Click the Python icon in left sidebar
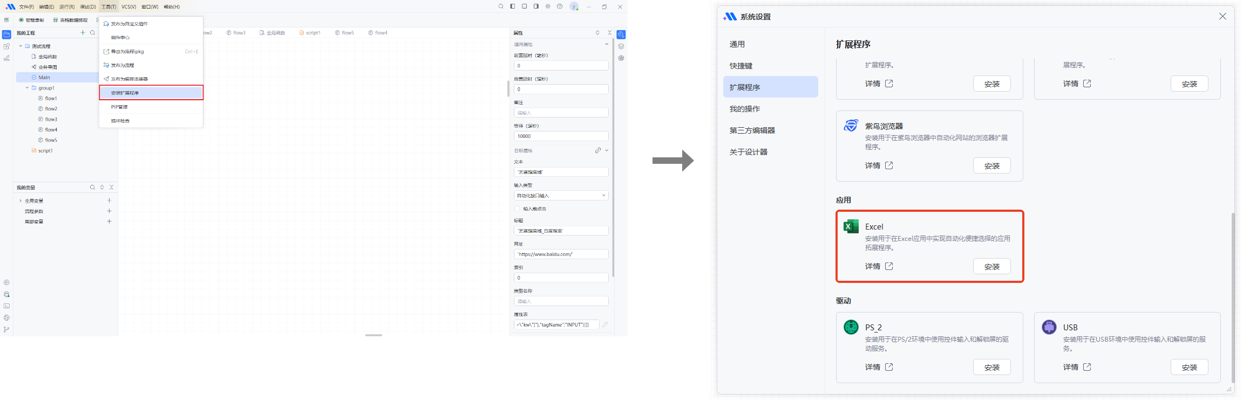Viewport: 1250px width, 402px height. coord(6,318)
